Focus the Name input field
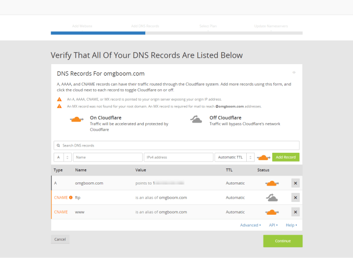Viewport: 353px width, 258px height. pos(108,157)
